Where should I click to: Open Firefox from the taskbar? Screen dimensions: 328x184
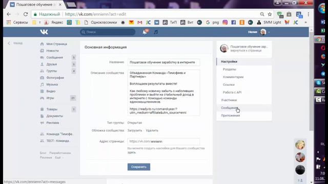click(323, 57)
